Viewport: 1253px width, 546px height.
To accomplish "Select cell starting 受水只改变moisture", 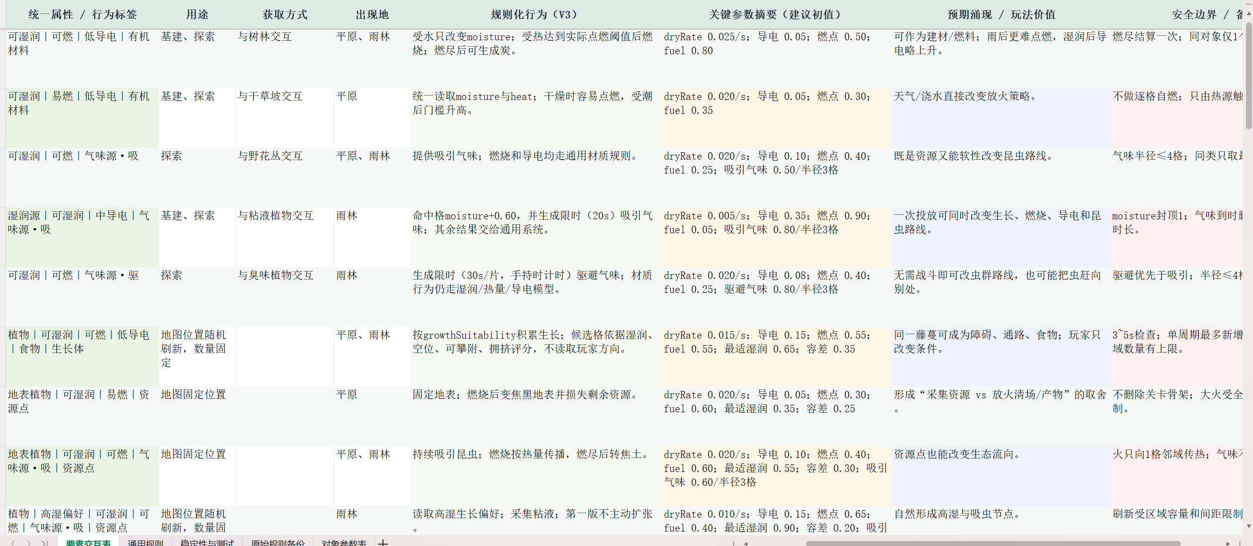I will 536,59.
